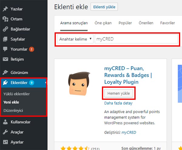This screenshot has width=182, height=150.
Task: Open Düzenleyici submenu item
Action: pos(13,110)
